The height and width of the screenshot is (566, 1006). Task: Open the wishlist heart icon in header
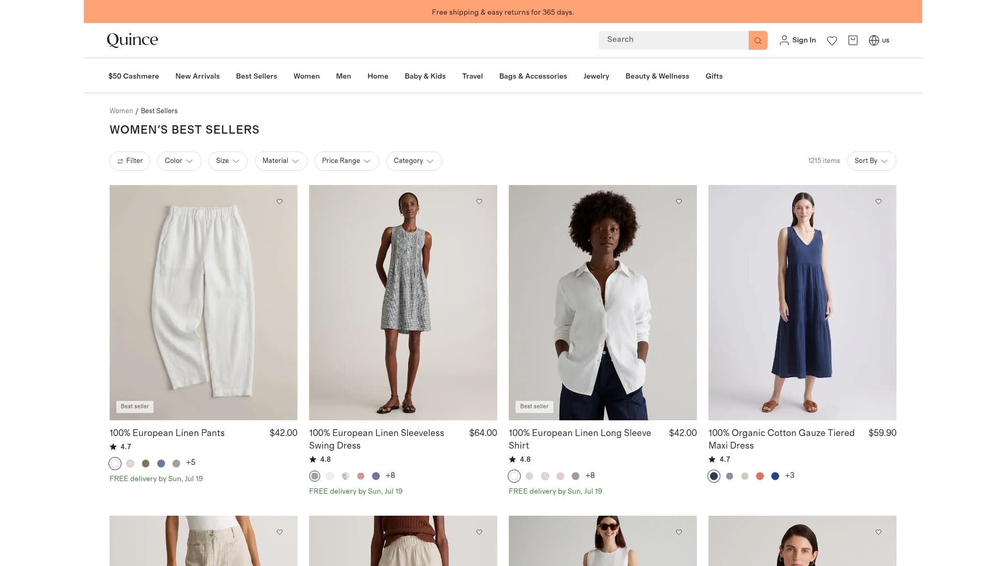[832, 40]
